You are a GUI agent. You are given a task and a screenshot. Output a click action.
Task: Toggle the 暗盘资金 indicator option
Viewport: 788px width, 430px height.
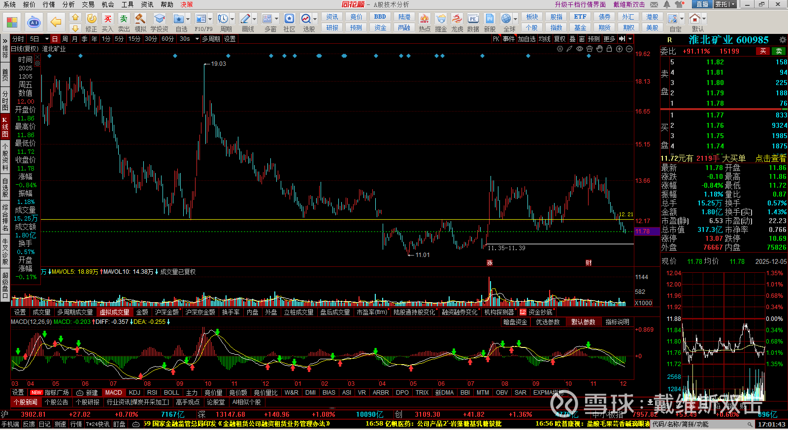coord(515,322)
